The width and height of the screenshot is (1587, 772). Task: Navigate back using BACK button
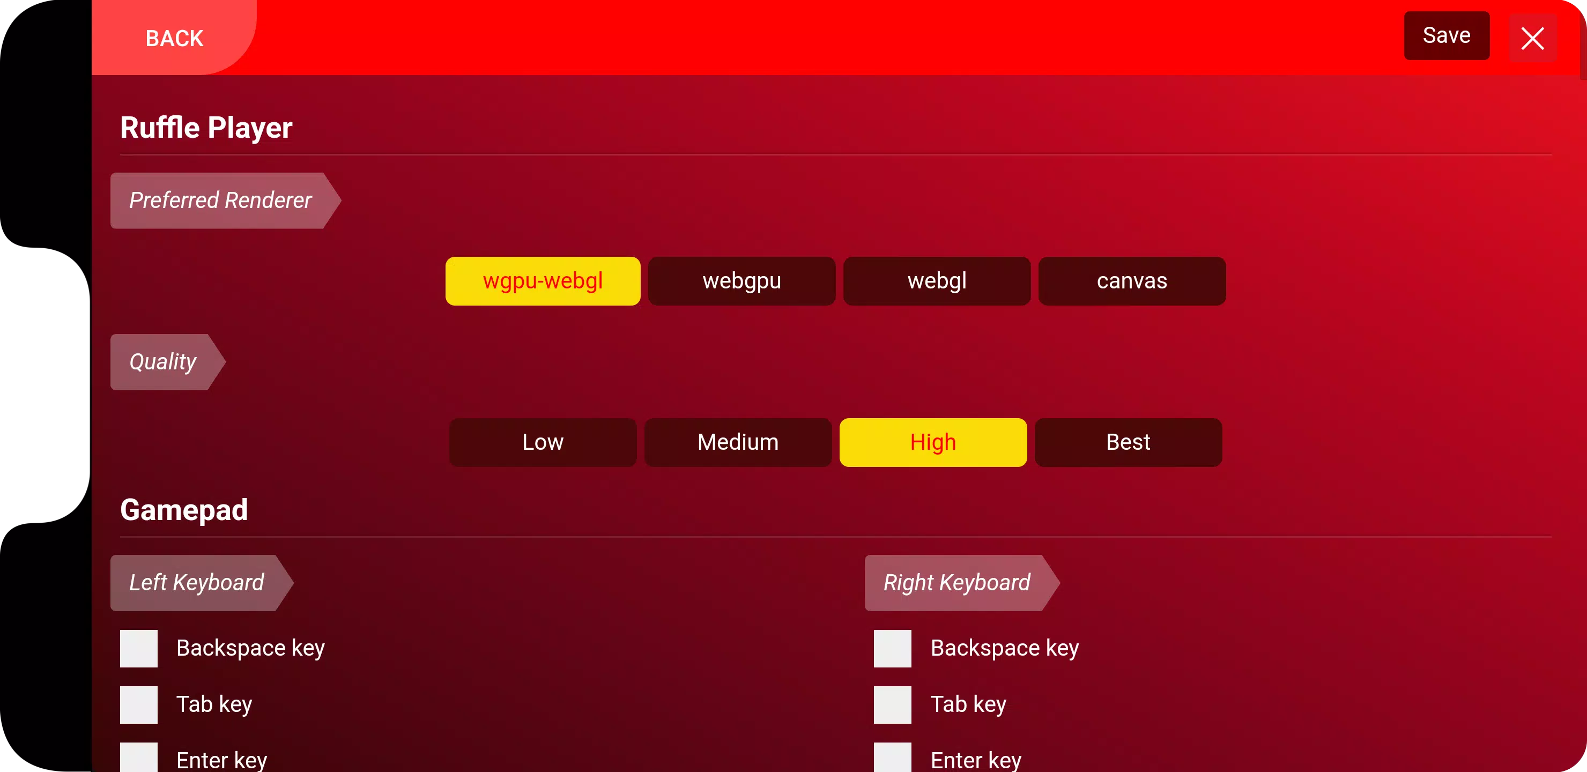click(174, 38)
